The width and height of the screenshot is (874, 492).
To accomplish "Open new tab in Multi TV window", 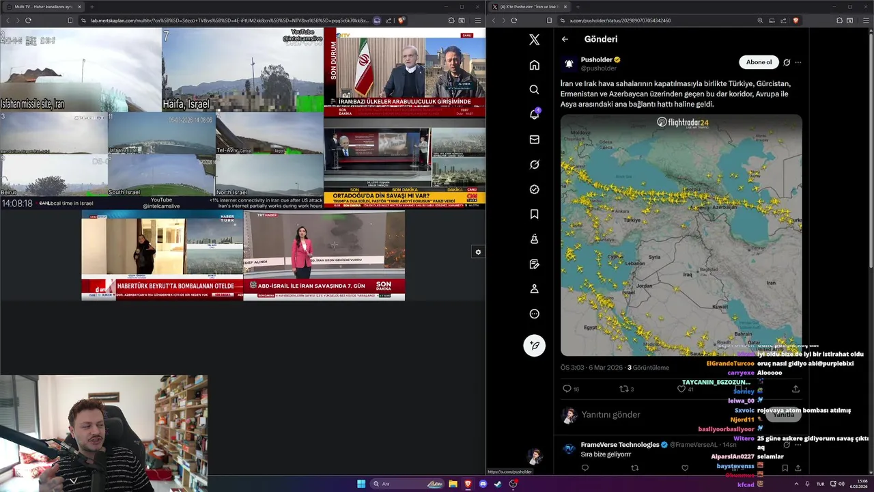I will point(91,7).
